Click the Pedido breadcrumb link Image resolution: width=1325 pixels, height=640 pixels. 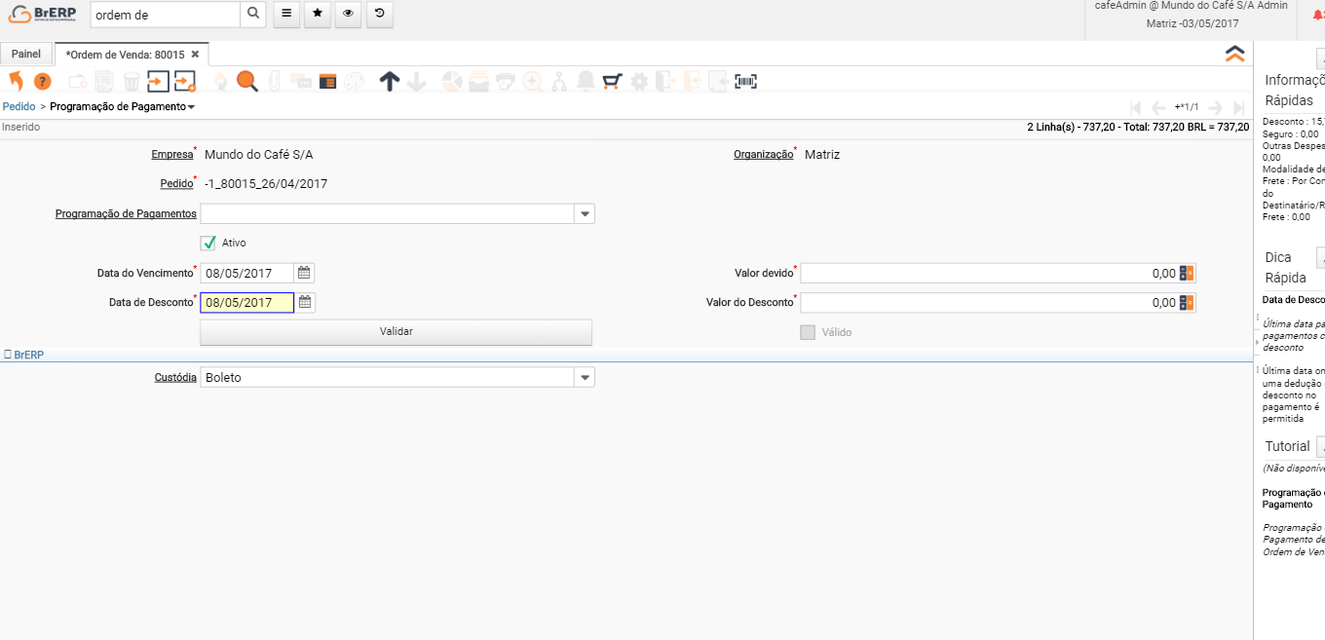point(19,106)
